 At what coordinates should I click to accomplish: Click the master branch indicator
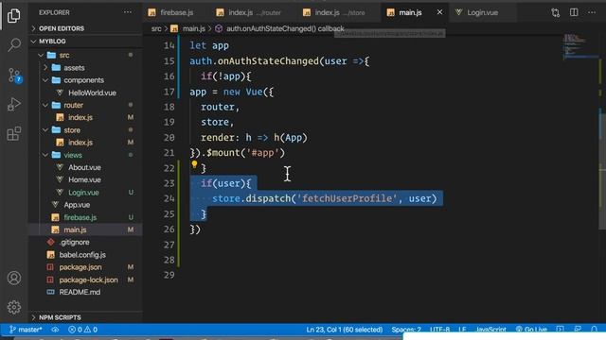coord(26,330)
